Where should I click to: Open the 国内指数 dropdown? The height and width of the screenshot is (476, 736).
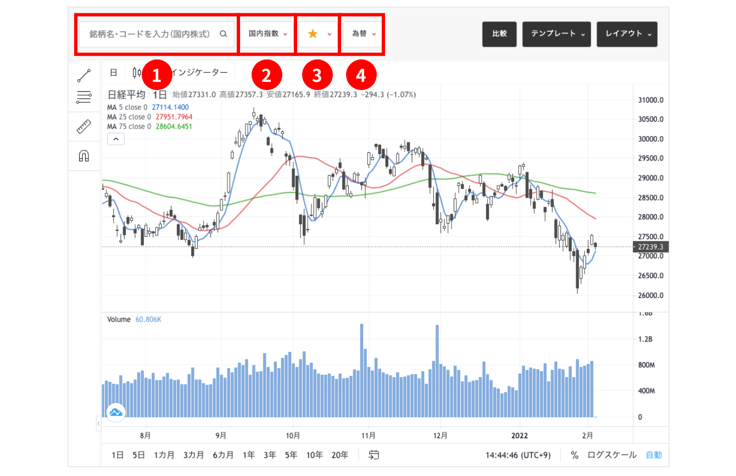(x=267, y=34)
